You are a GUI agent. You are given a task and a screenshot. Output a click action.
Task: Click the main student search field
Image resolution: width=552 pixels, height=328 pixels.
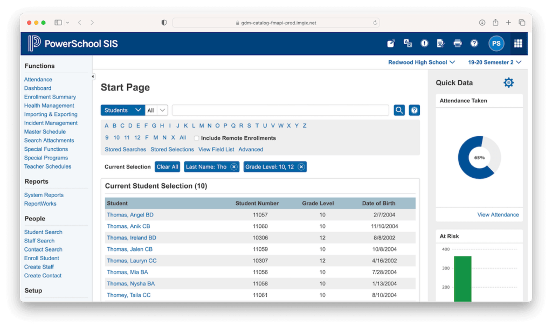[x=280, y=110]
